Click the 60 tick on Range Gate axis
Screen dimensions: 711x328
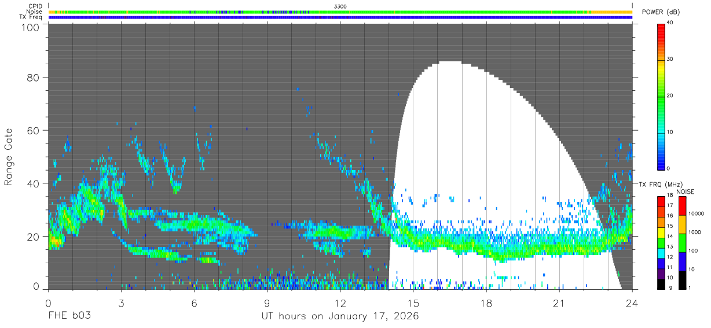coord(33,131)
